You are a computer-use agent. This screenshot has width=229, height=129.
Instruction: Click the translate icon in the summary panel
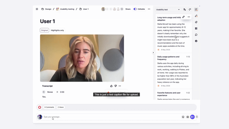pyautogui.click(x=185, y=10)
